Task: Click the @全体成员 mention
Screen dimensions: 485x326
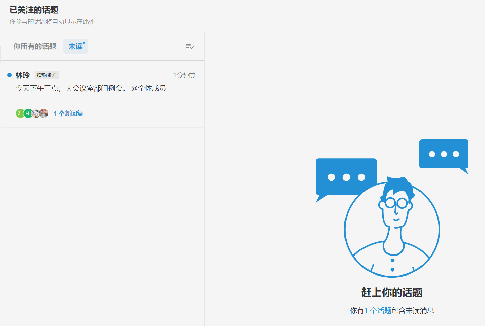Action: [x=149, y=88]
